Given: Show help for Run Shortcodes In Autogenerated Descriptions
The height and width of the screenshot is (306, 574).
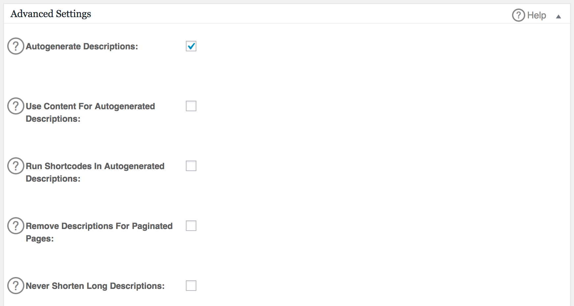Looking at the screenshot, I should pyautogui.click(x=16, y=166).
